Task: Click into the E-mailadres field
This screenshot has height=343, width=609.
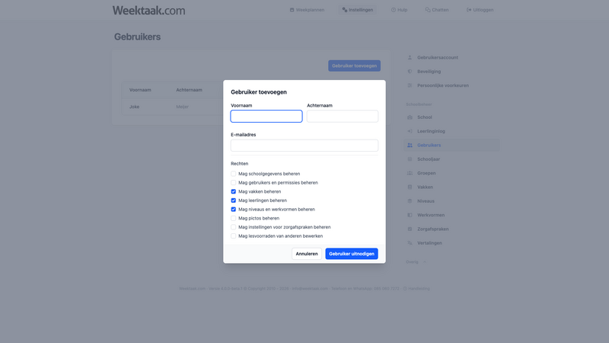Action: click(x=304, y=146)
